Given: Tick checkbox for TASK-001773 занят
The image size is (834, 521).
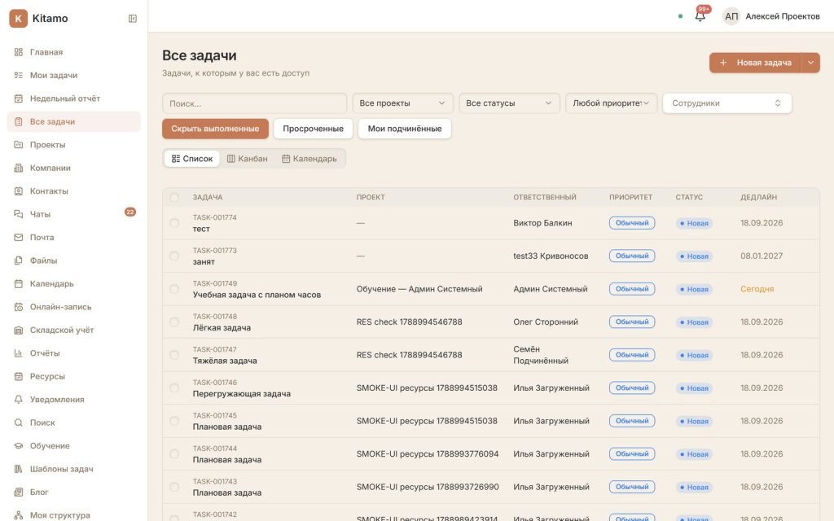Looking at the screenshot, I should point(174,256).
